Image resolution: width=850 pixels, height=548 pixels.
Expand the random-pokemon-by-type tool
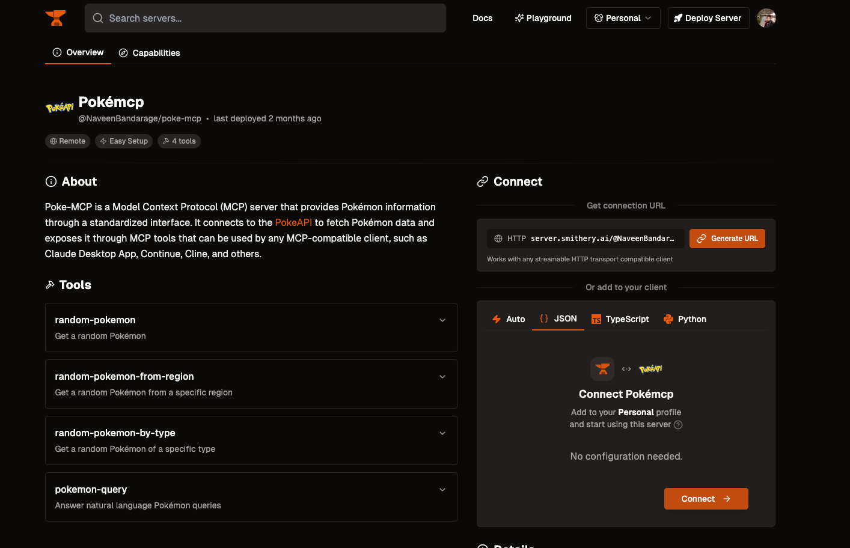[251, 440]
